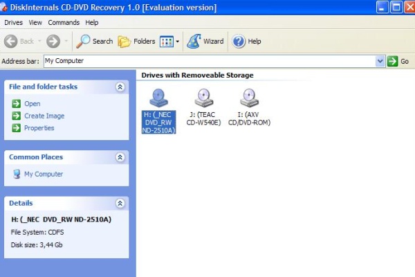Minimize the CD-DVD Recovery window
Image resolution: width=415 pixels, height=277 pixels.
click(x=382, y=7)
